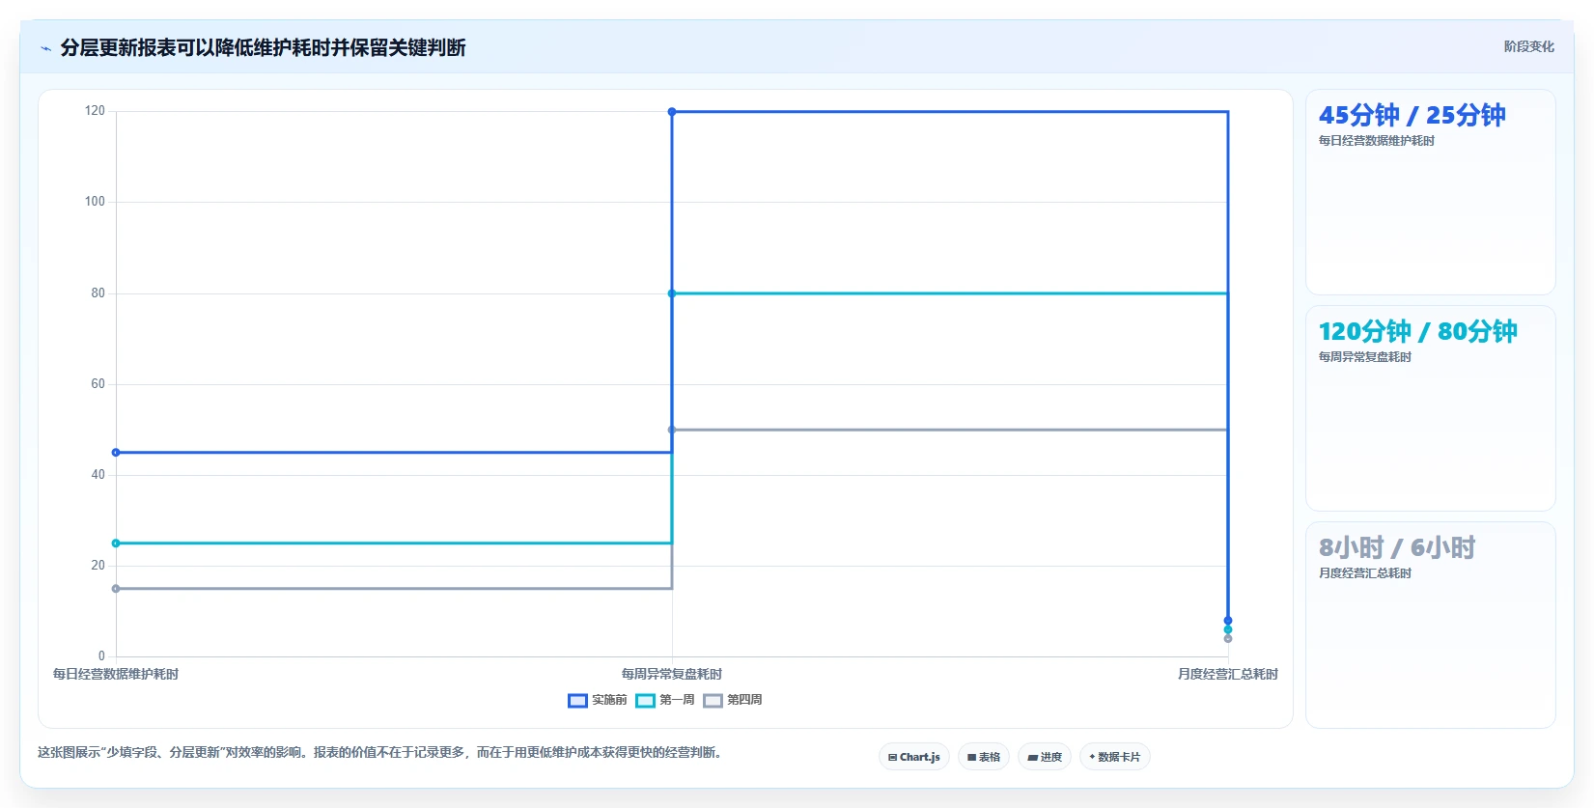Toggle the 第一周 legend color box
Screen dimensions: 1594x808
point(645,700)
